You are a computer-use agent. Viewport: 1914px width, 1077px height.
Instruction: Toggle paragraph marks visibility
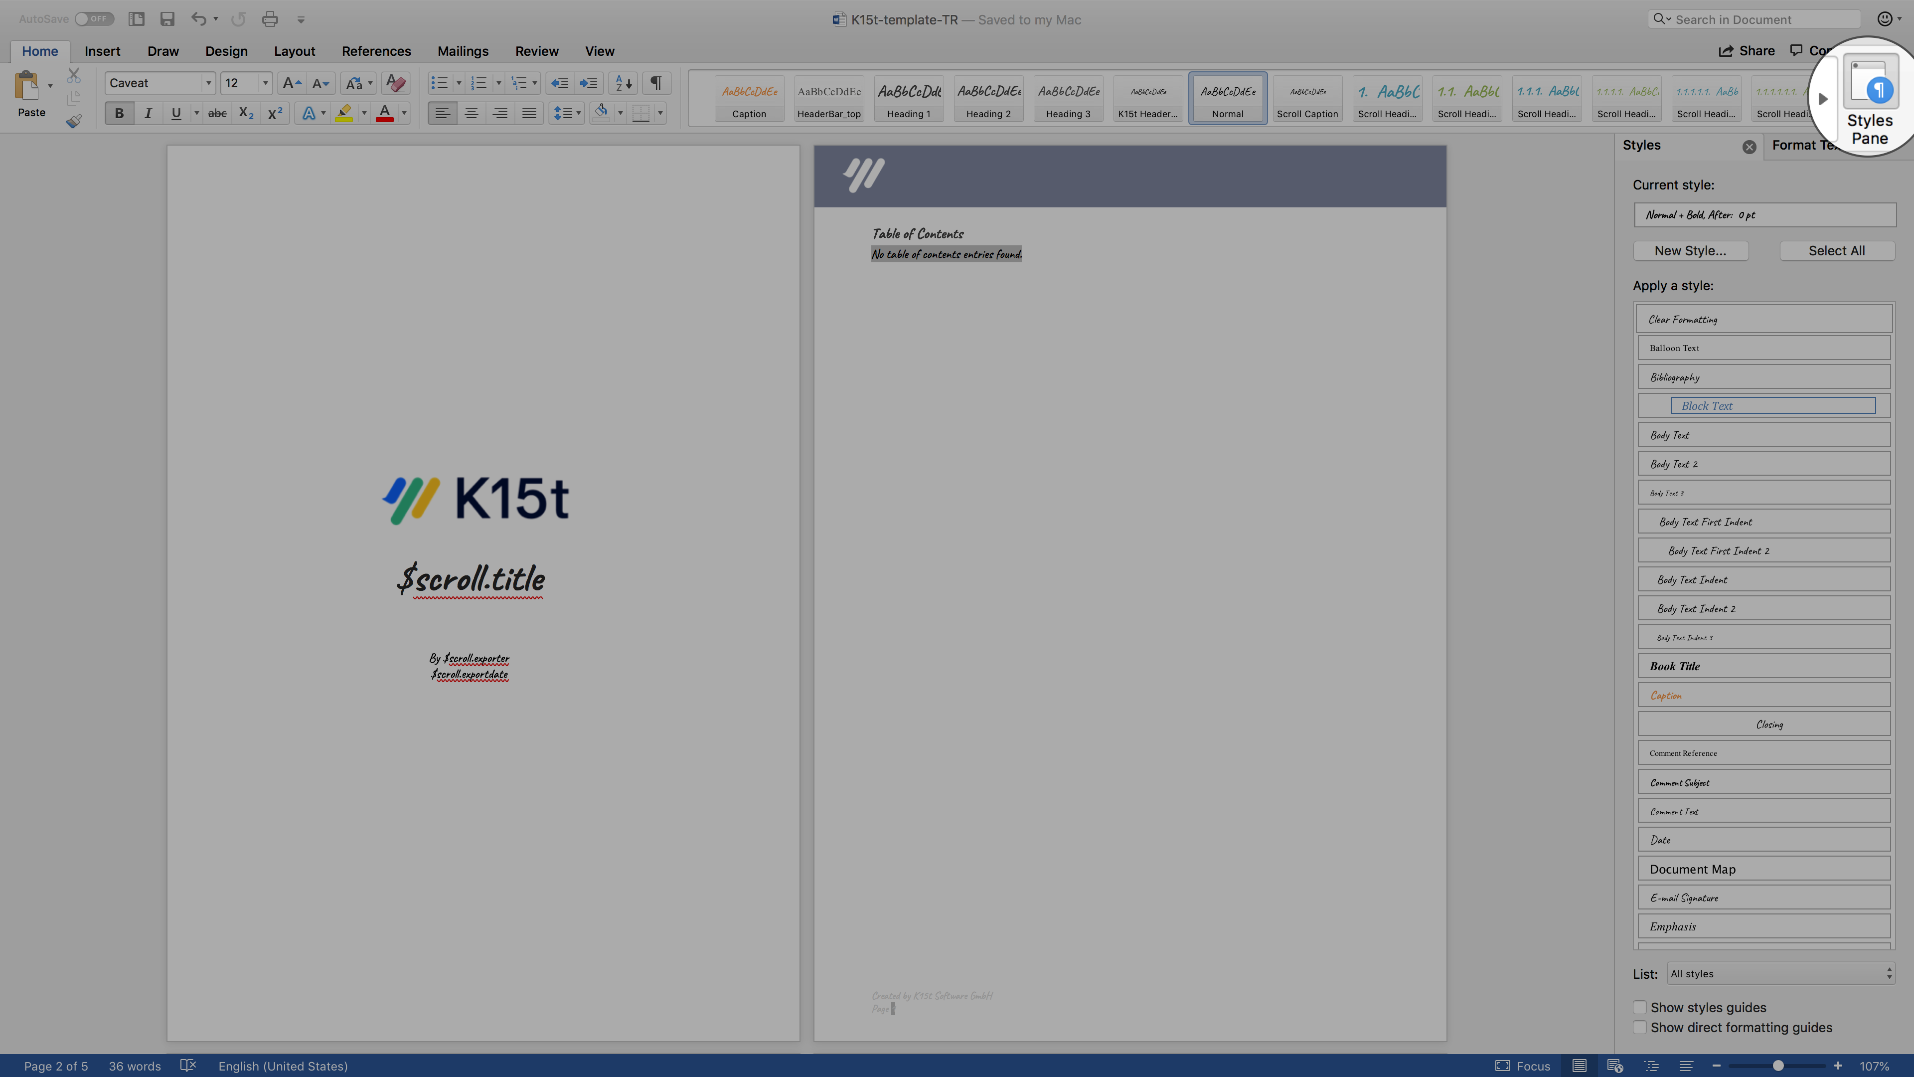[655, 82]
